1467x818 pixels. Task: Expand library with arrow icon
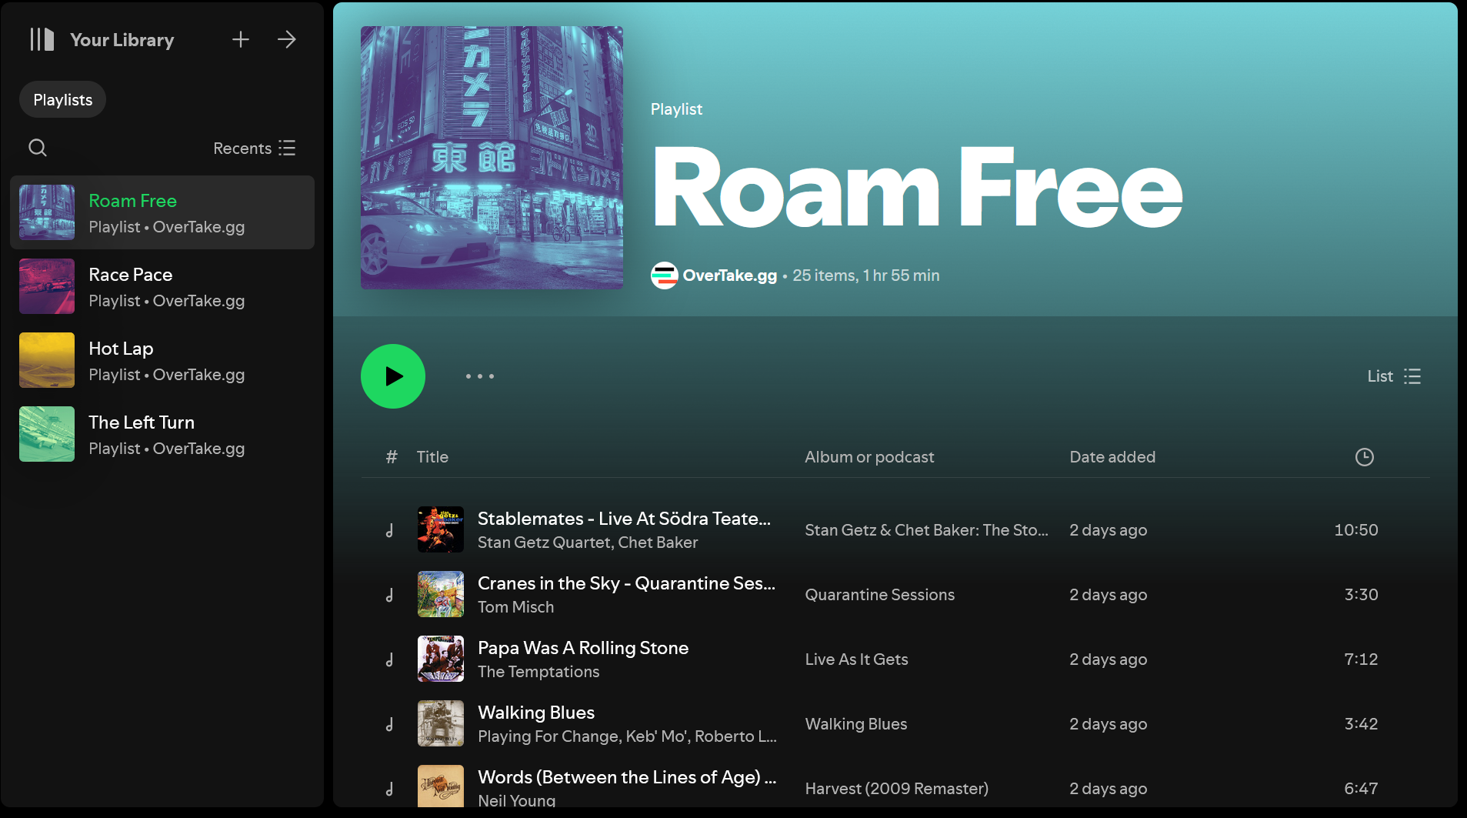287,39
